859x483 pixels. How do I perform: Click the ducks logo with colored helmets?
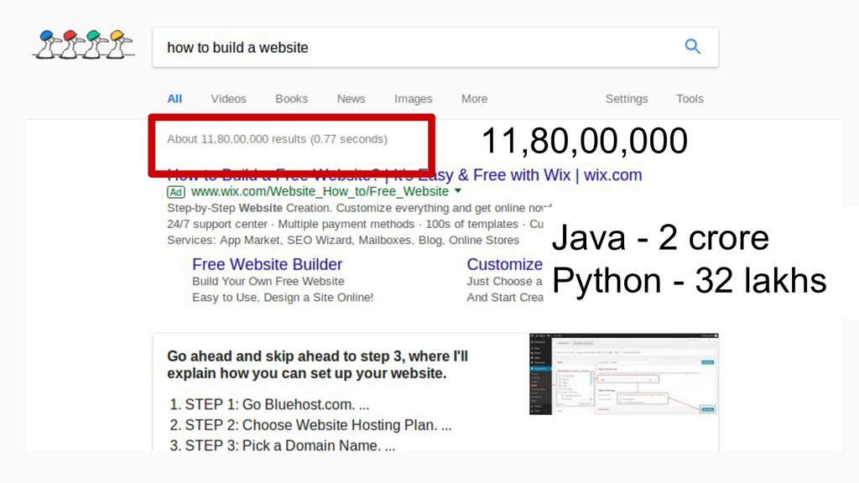click(83, 45)
